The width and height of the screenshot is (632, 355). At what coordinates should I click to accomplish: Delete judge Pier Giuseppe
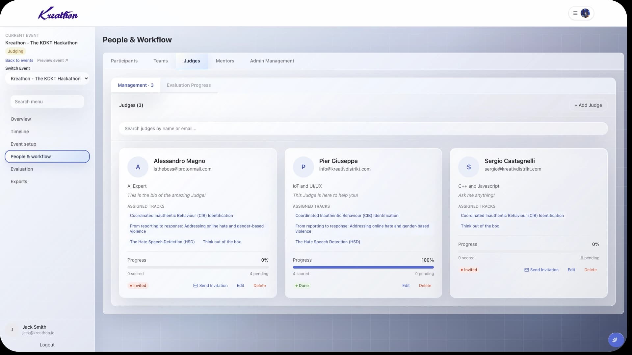425,286
